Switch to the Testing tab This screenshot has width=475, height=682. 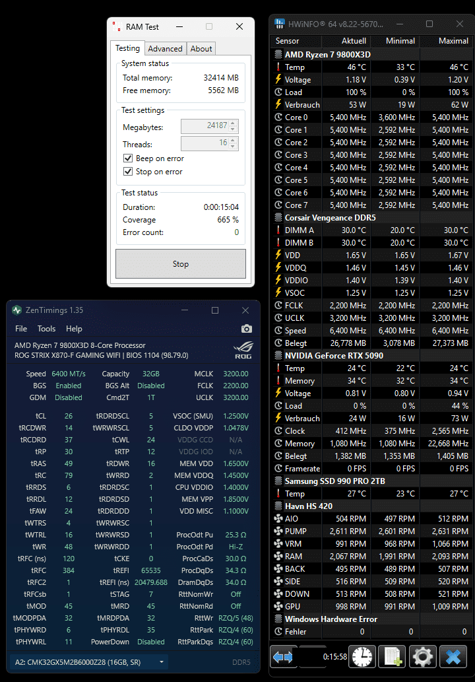click(x=127, y=48)
